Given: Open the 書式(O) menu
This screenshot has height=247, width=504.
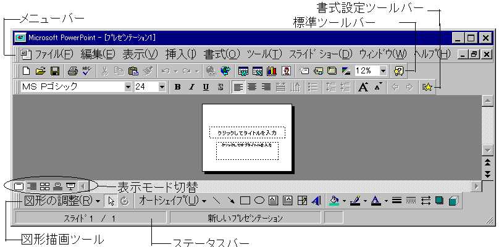Looking at the screenshot, I should 222,54.
